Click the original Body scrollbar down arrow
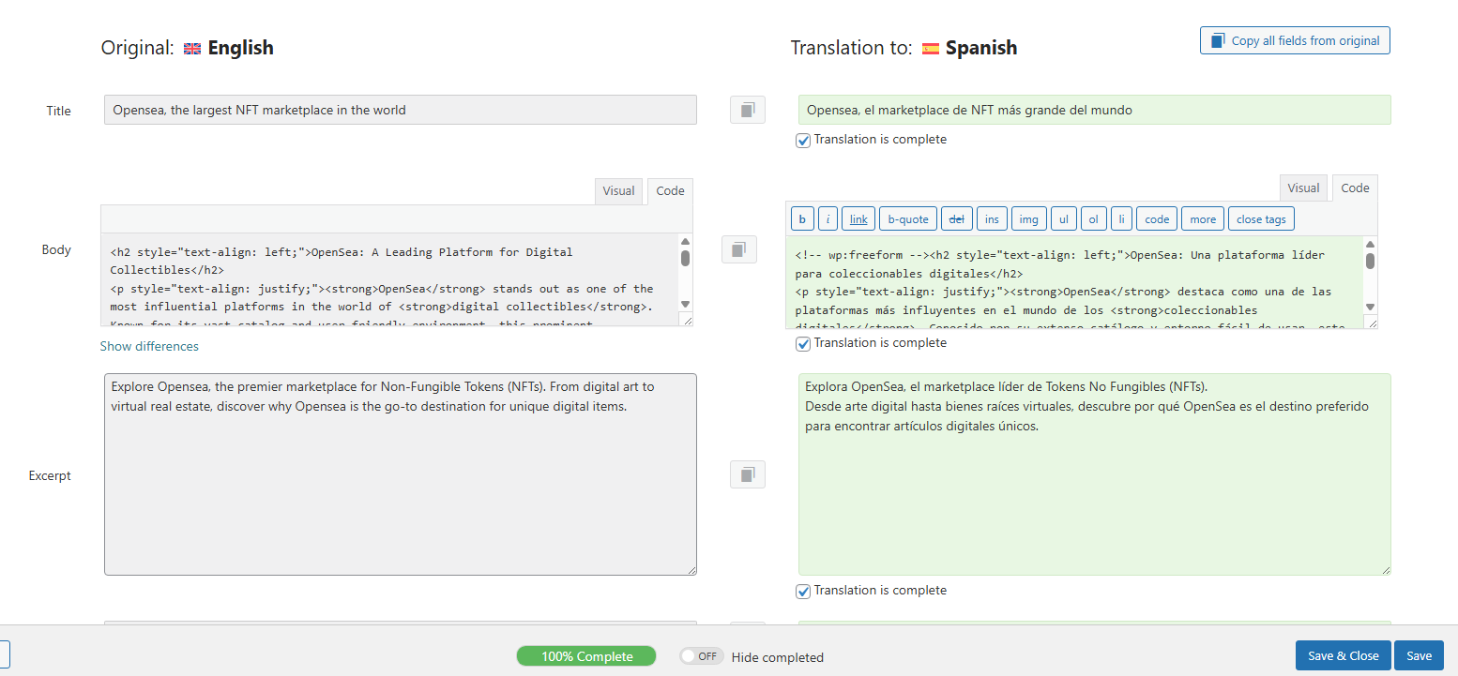Screen dimensions: 1458x676 [685, 304]
